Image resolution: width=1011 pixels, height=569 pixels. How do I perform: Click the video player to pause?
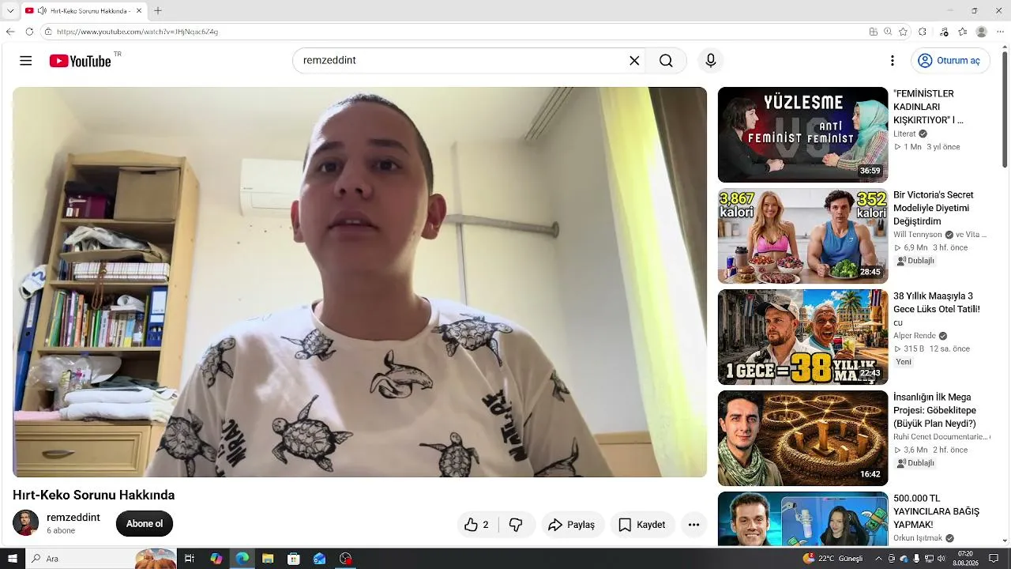[359, 282]
